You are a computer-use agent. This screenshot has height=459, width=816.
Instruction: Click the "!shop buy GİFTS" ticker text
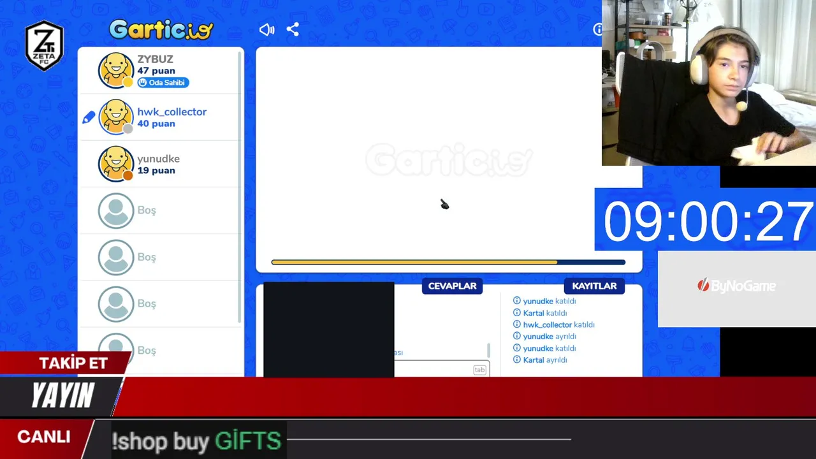point(196,441)
